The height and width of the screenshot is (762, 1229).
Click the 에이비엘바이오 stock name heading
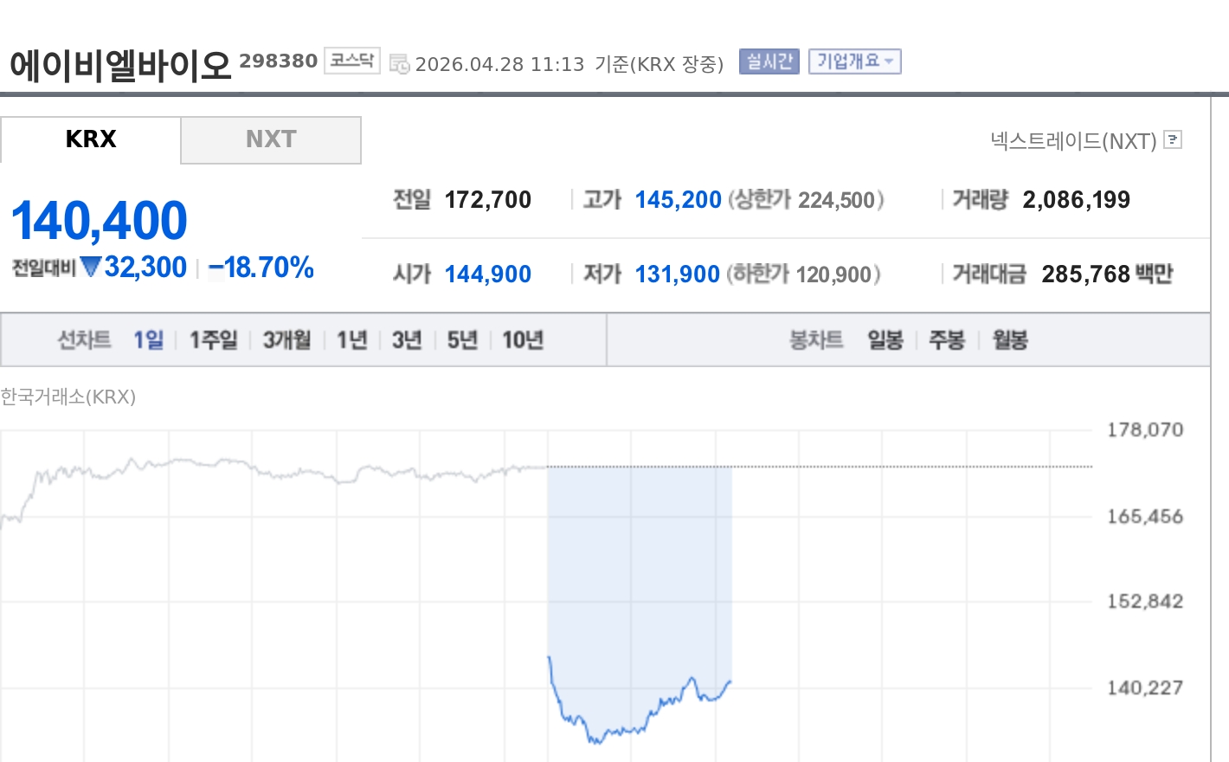(121, 66)
